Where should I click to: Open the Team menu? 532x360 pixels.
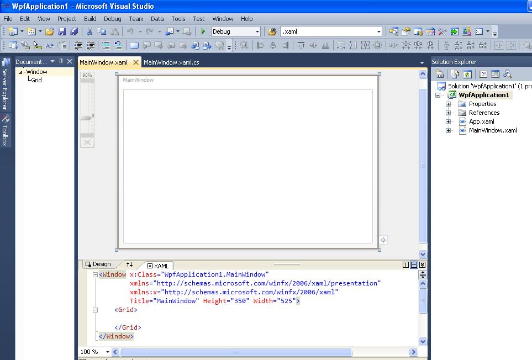click(x=136, y=18)
